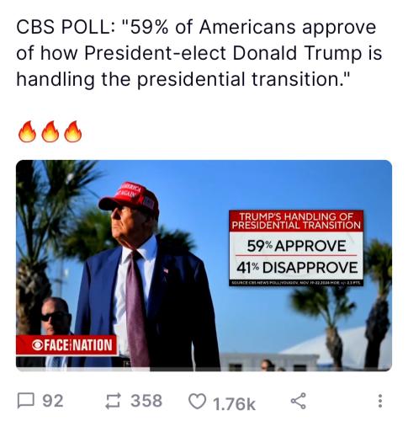The image size is (408, 421).
Task: Click the palm tree on the image's right side
Action: [377, 301]
